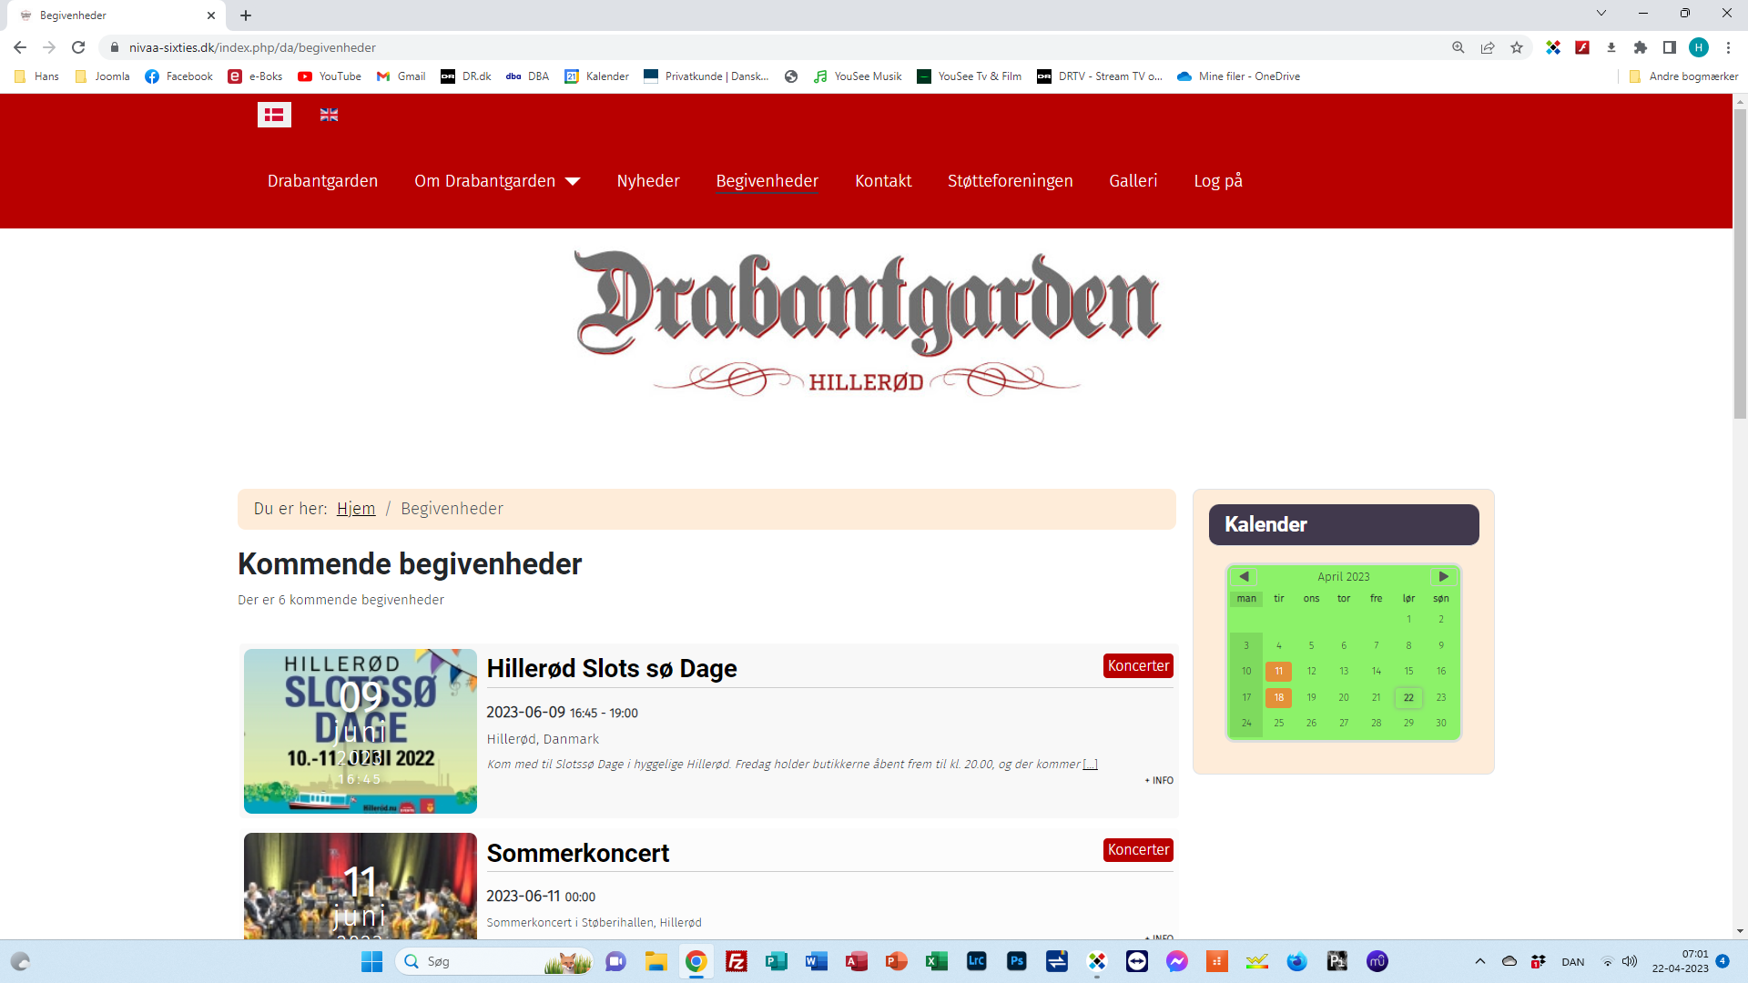Open Chrome extensions puzzle menu
The width and height of the screenshot is (1748, 983).
tap(1641, 47)
